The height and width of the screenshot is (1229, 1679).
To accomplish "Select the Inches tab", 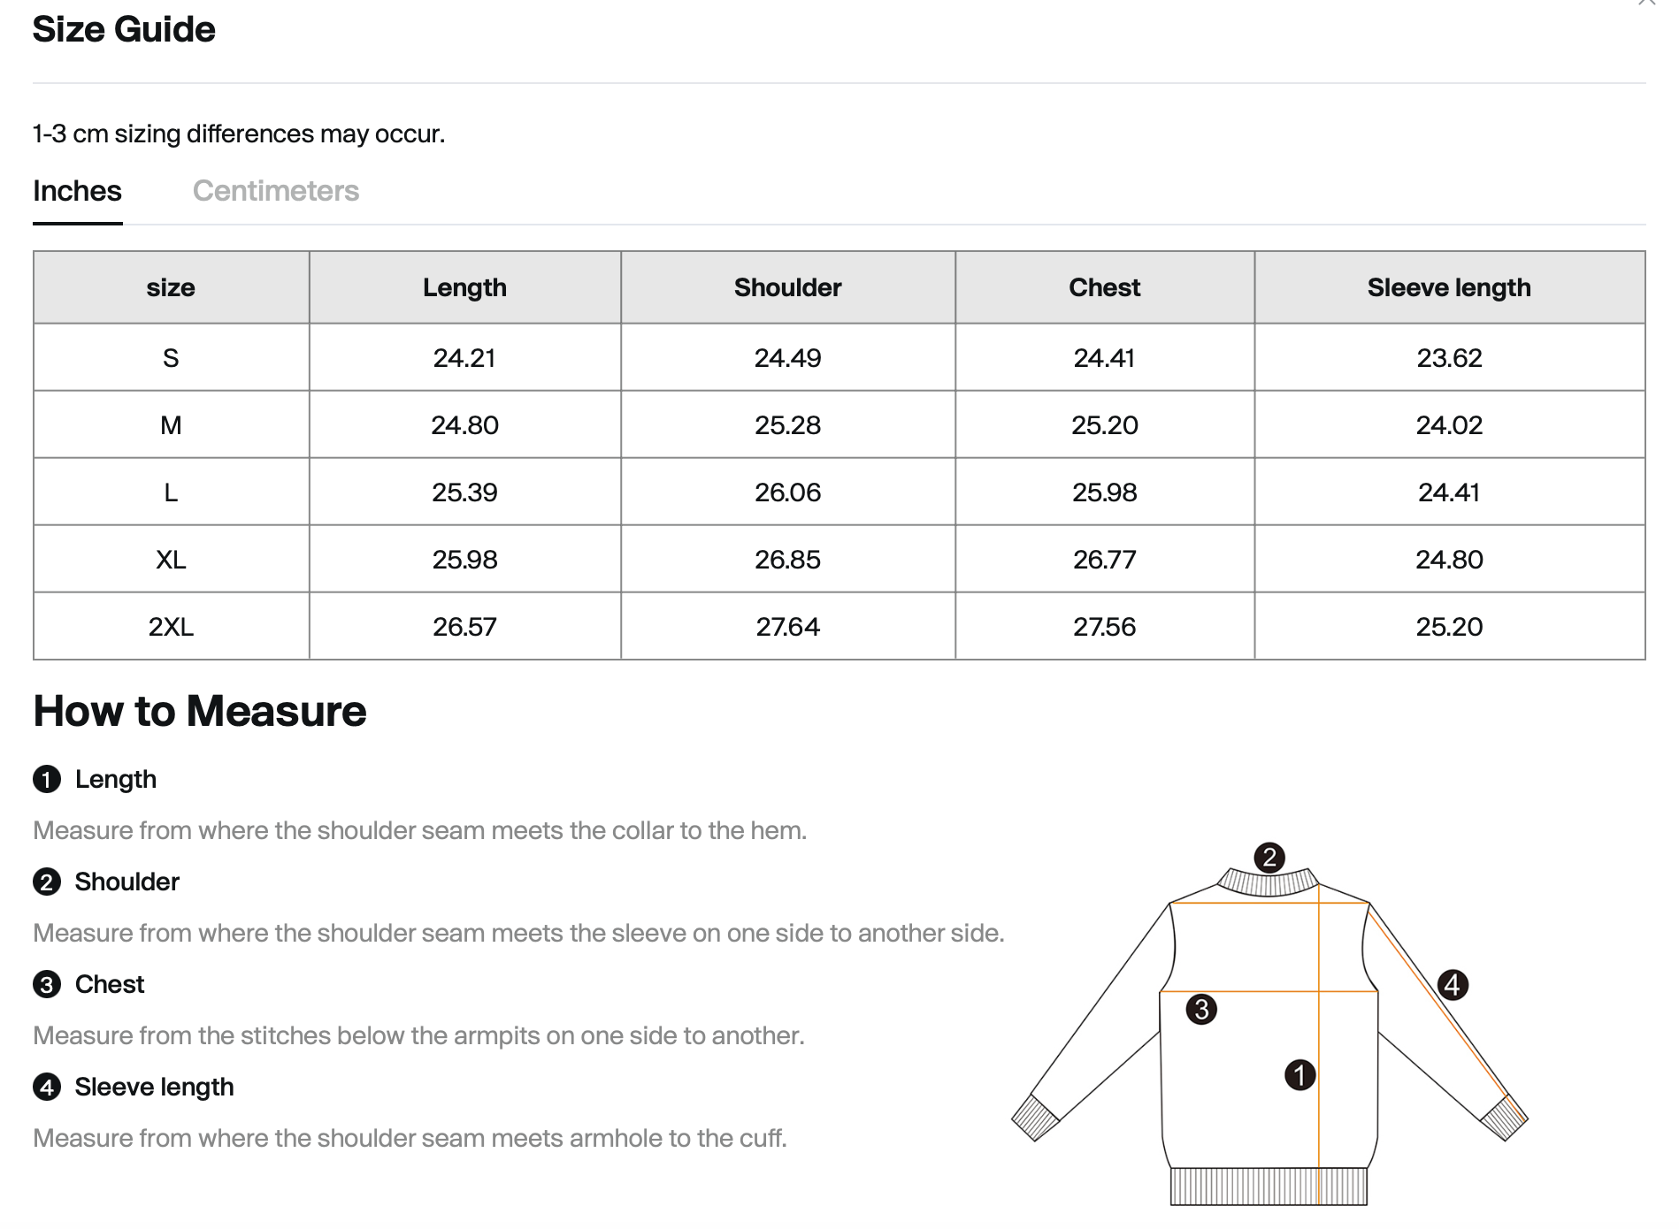I will coord(77,191).
